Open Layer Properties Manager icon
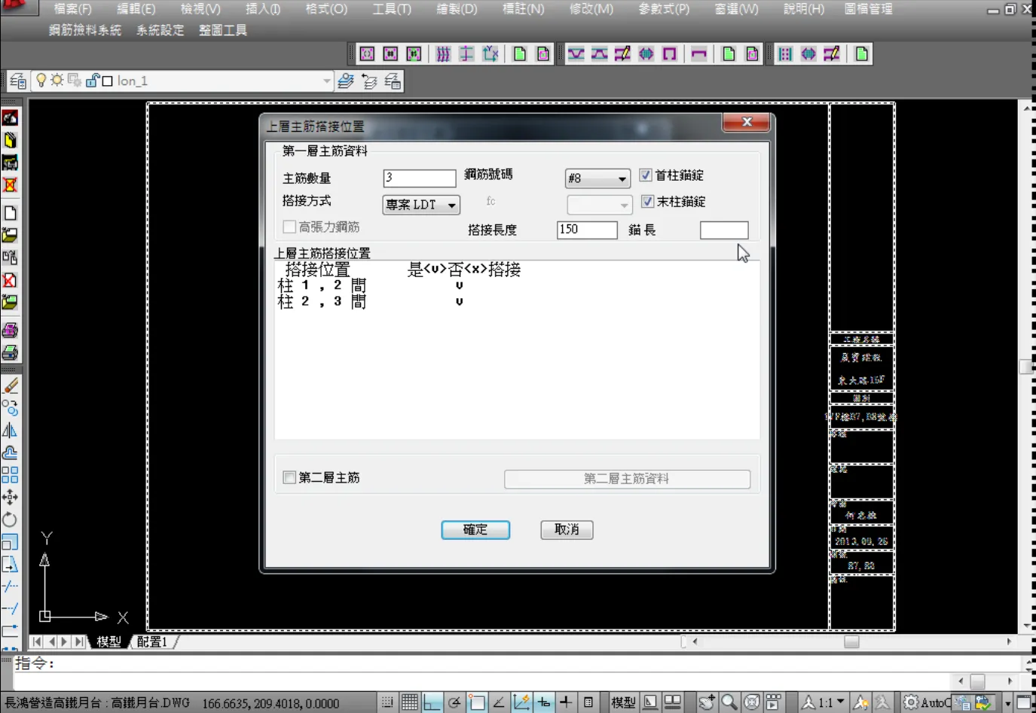Image resolution: width=1036 pixels, height=713 pixels. click(x=18, y=81)
